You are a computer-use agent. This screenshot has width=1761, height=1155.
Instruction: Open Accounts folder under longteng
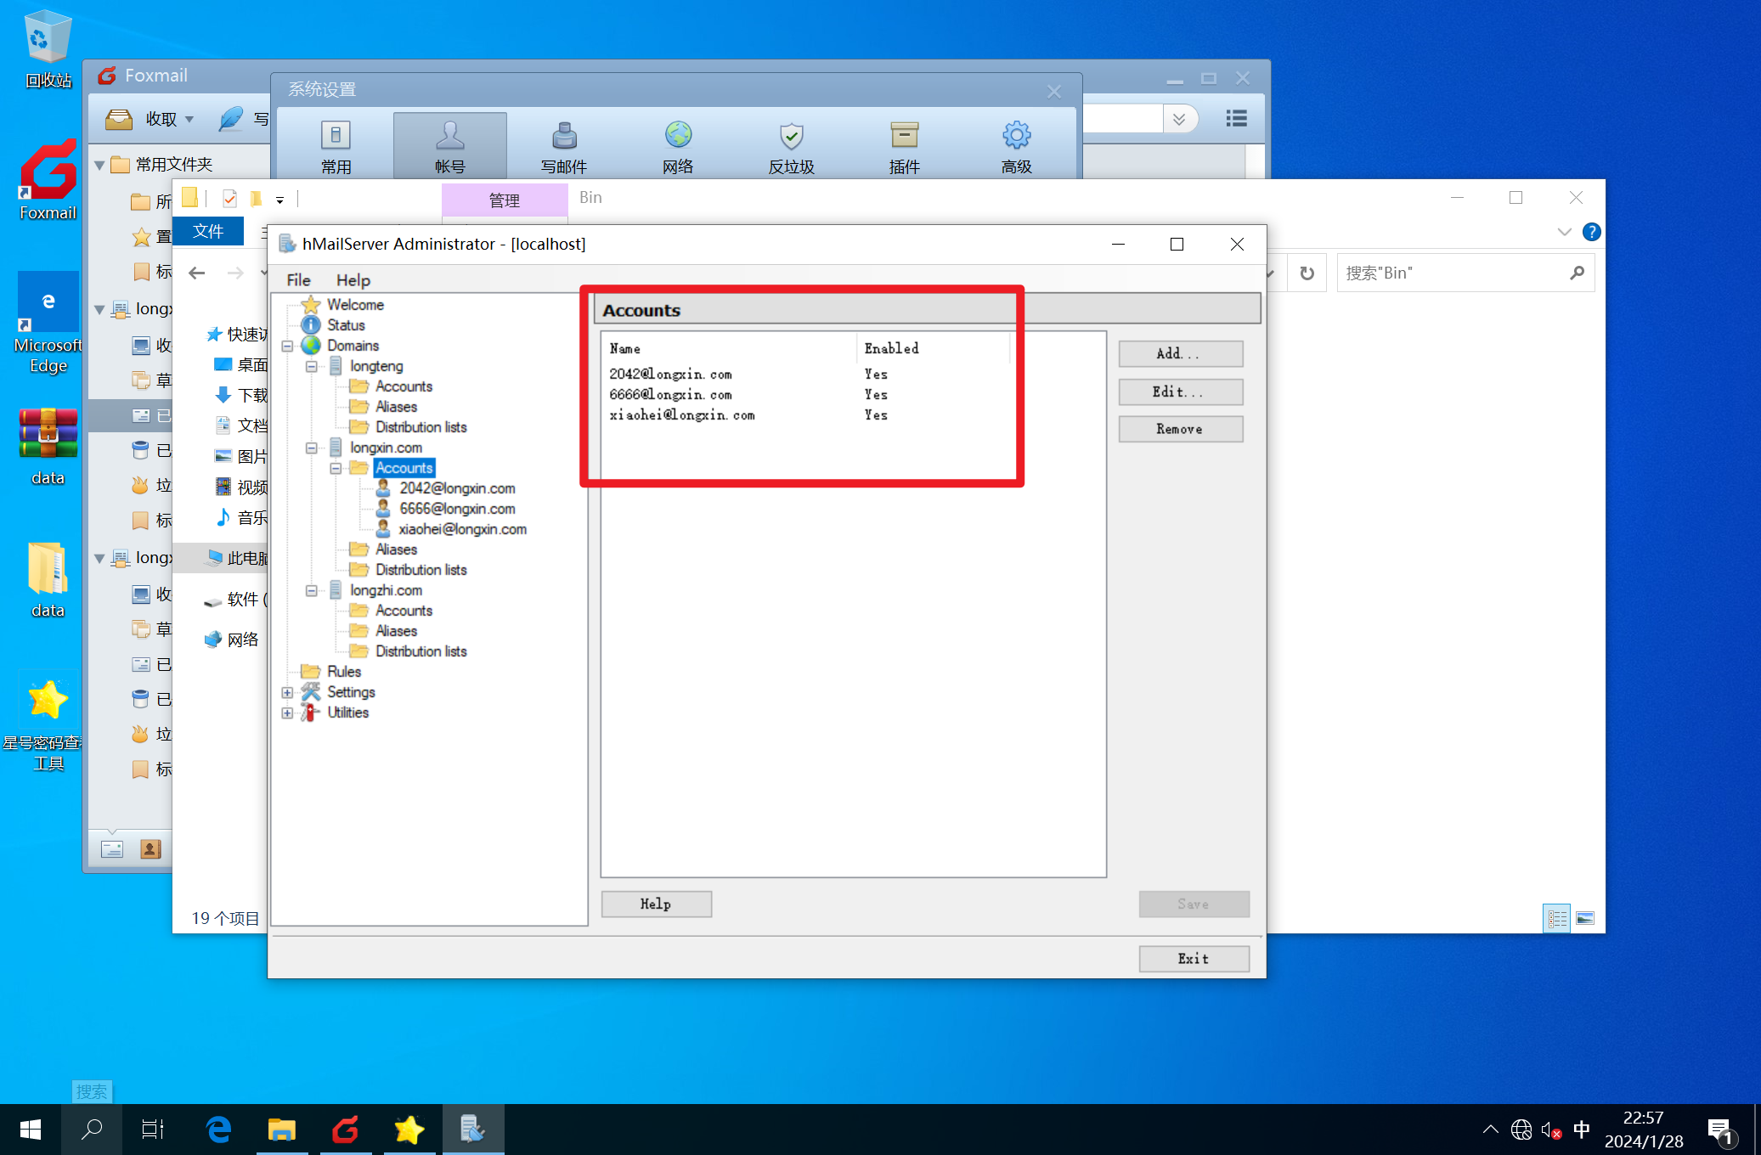click(x=404, y=386)
